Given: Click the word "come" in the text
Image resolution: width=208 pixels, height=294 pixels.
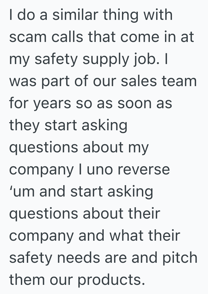Looking at the screenshot, I should point(136,37).
